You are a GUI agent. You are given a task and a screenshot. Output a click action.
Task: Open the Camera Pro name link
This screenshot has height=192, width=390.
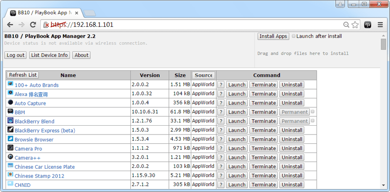click(28, 149)
